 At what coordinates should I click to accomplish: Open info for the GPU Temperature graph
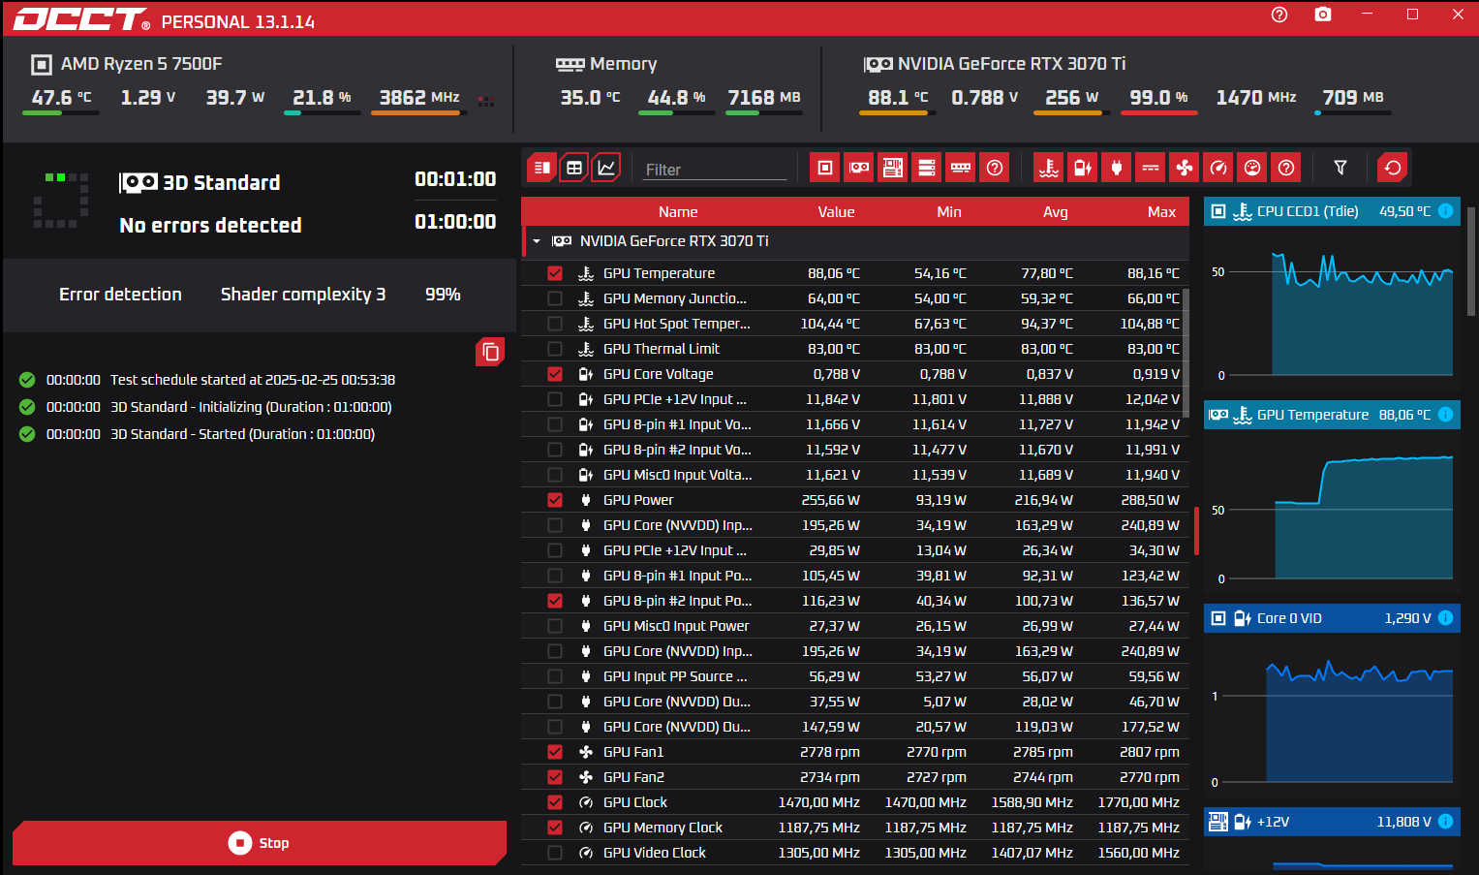coord(1446,415)
